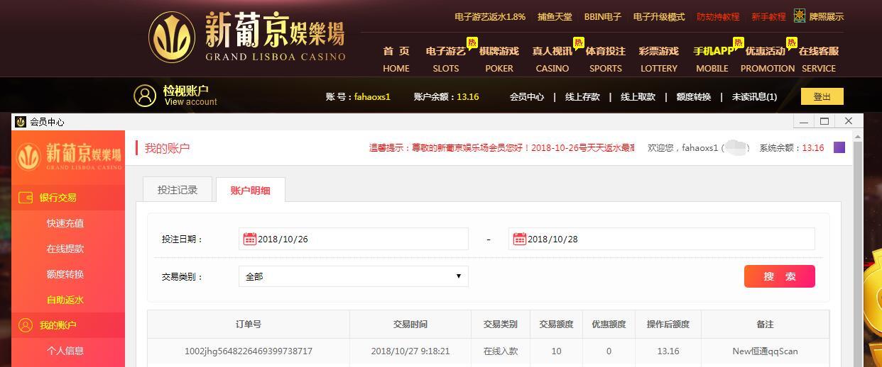Open 体育投注 SPORTS menu item

(606, 60)
